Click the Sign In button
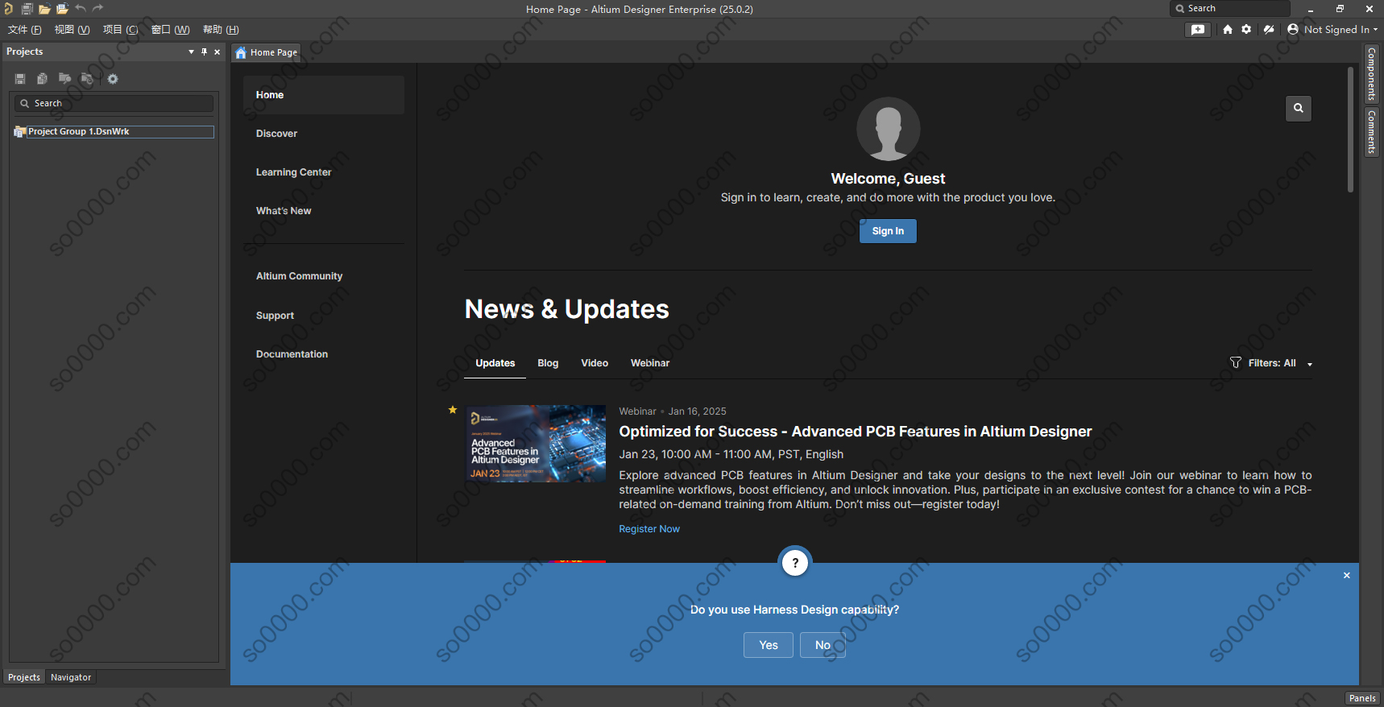Viewport: 1384px width, 707px height. pos(888,231)
